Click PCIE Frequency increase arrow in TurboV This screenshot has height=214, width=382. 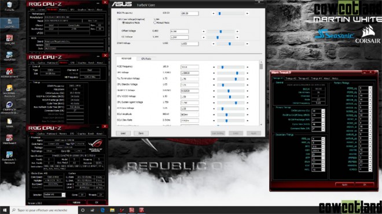248,67
